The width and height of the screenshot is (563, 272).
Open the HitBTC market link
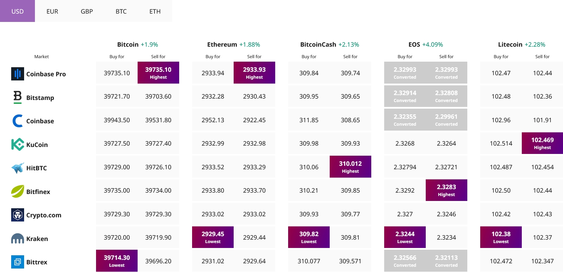coord(37,168)
